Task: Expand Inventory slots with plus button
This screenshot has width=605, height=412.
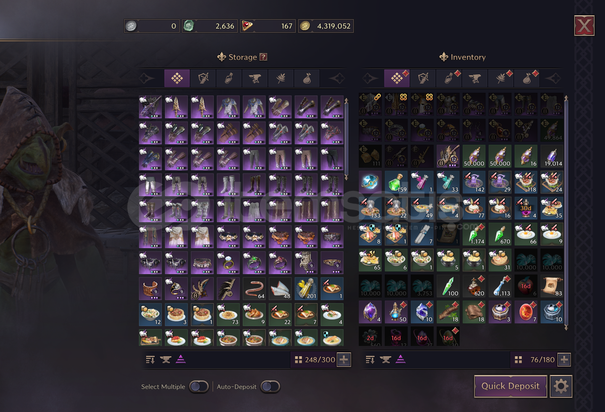Action: click(x=564, y=360)
